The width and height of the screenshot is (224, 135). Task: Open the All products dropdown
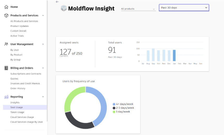[x=138, y=9]
